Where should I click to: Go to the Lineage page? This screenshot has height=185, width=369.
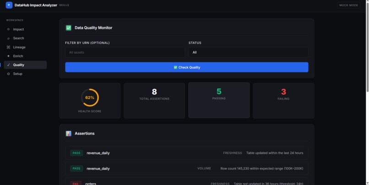click(x=25, y=47)
